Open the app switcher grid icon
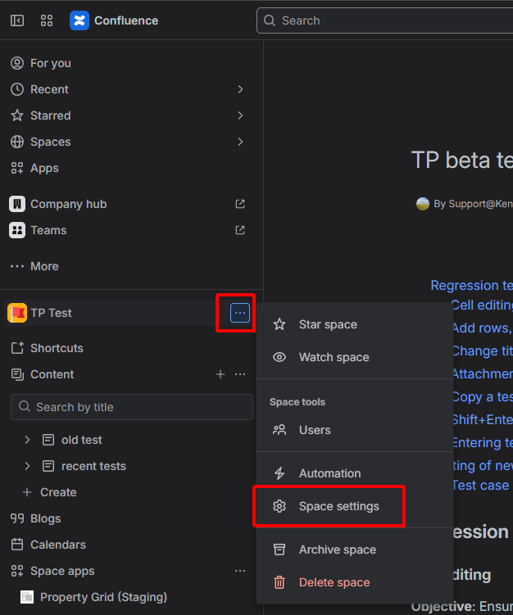513x615 pixels. click(x=47, y=20)
